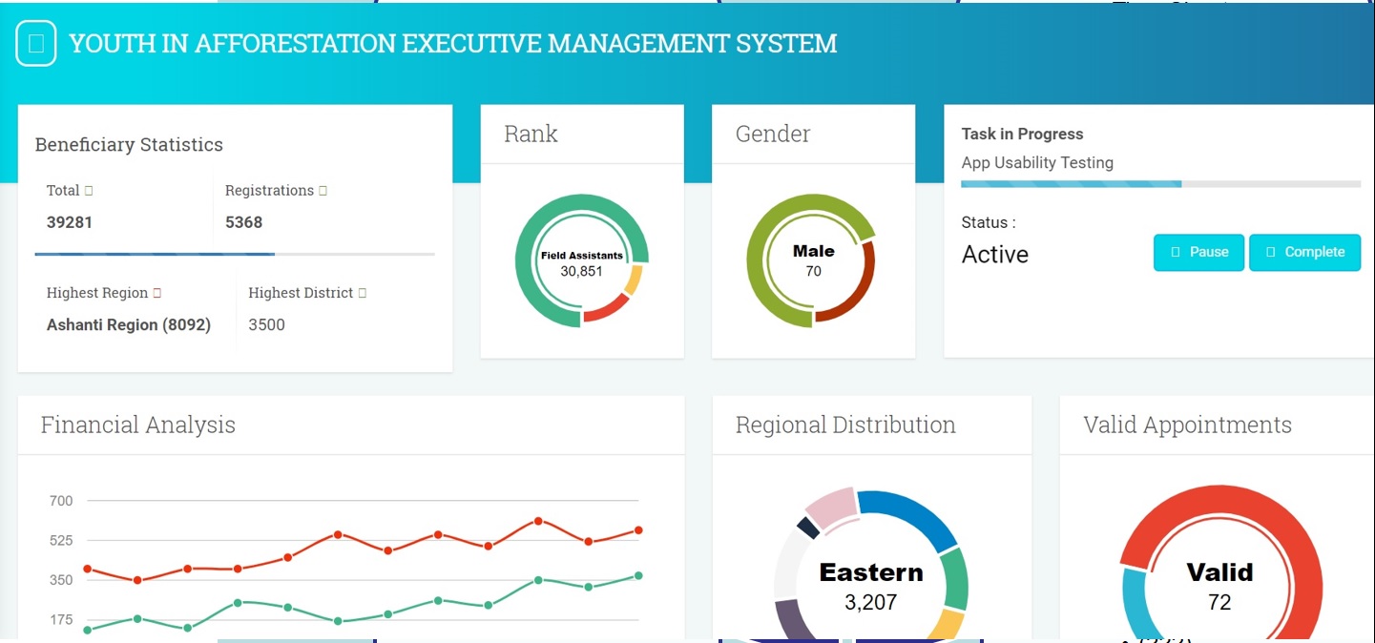Click the Total value 39281
Viewport: 1375px width, 643px height.
70,222
